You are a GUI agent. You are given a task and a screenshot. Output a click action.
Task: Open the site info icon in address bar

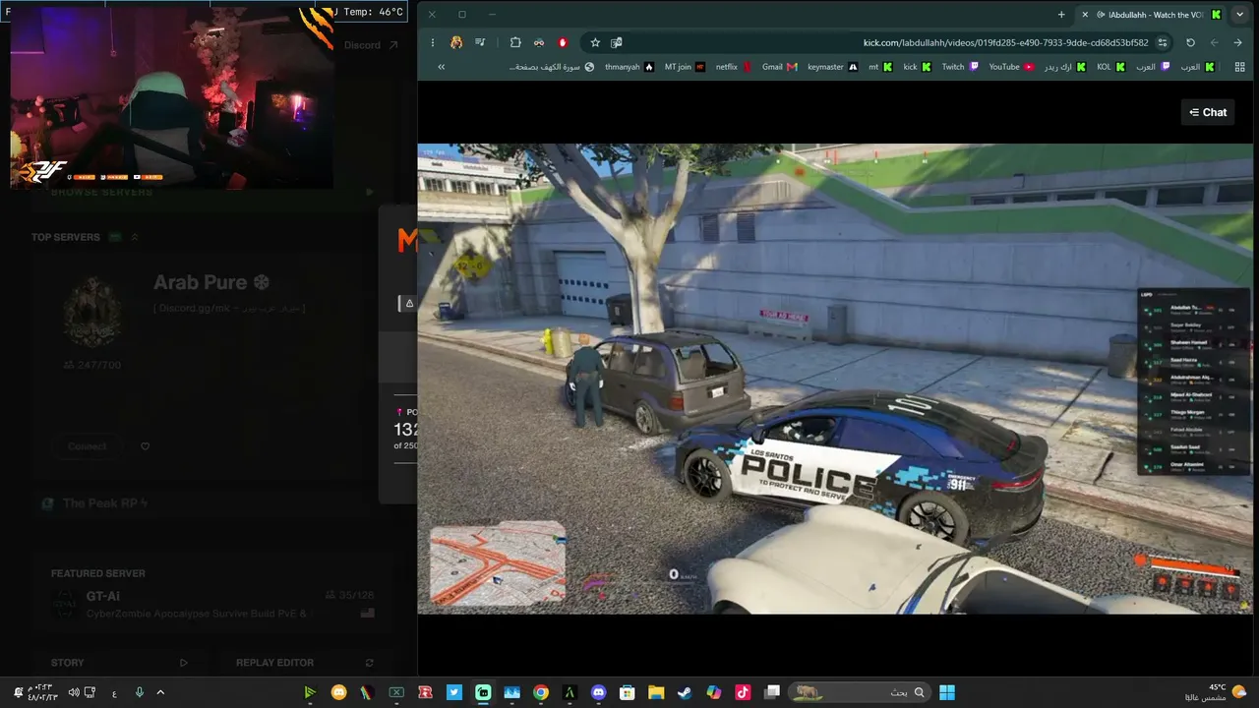(1163, 42)
